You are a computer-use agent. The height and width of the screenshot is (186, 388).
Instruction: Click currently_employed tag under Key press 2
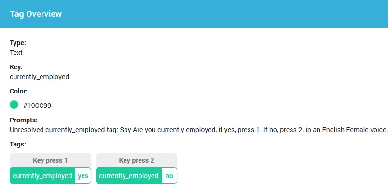pos(129,176)
